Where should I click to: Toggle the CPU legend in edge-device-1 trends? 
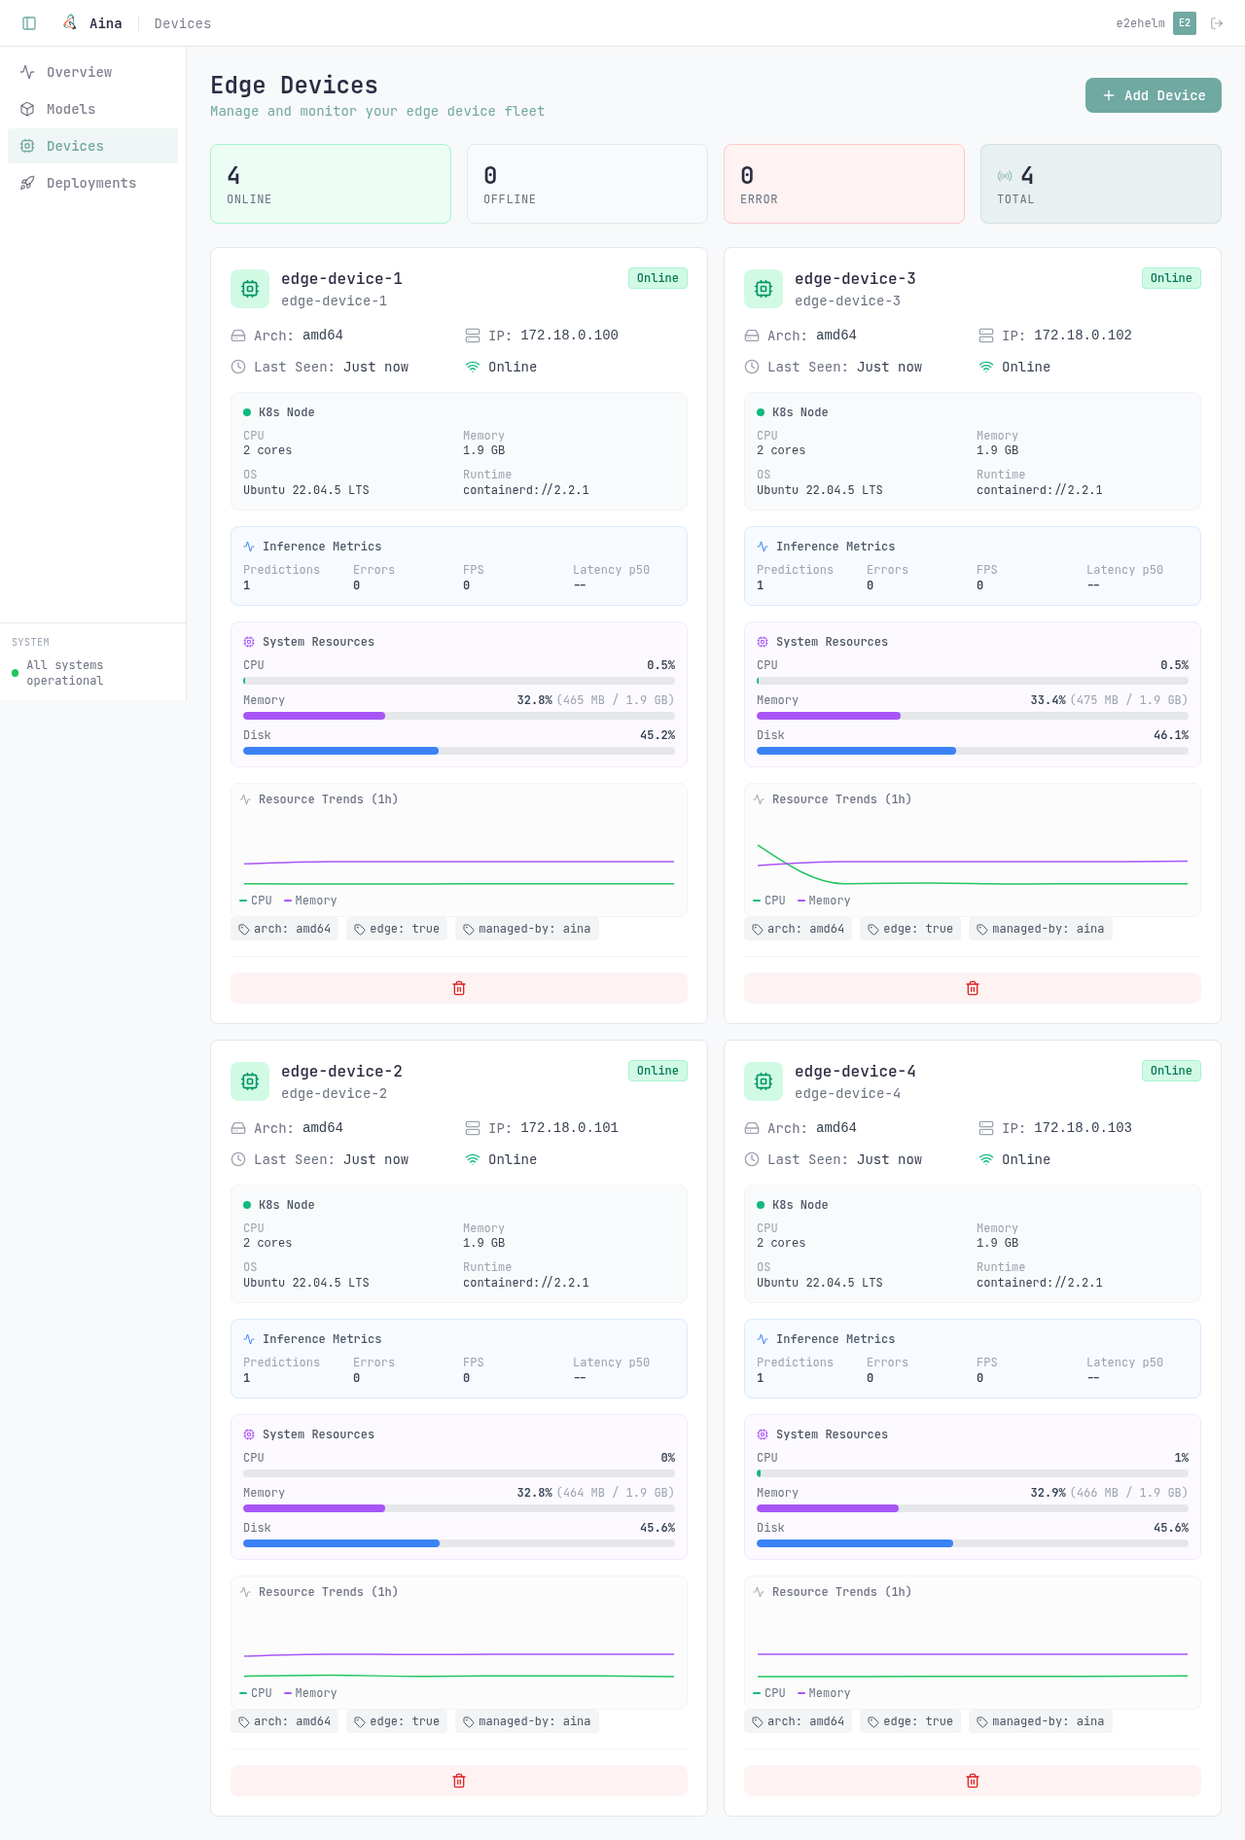click(x=256, y=901)
